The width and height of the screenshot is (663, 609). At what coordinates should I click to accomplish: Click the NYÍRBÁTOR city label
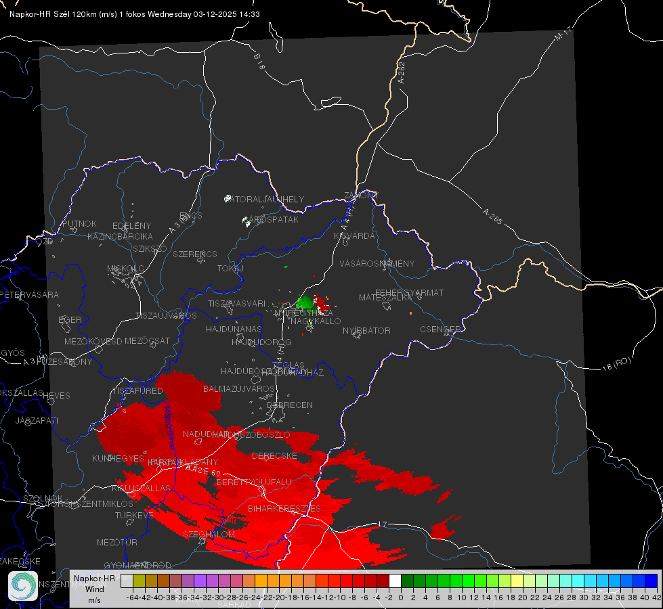coord(366,330)
